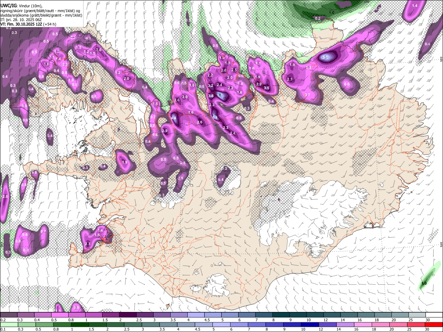
Task: Pick the deep blue 10 swatch in lower legend row
Action: point(310,324)
